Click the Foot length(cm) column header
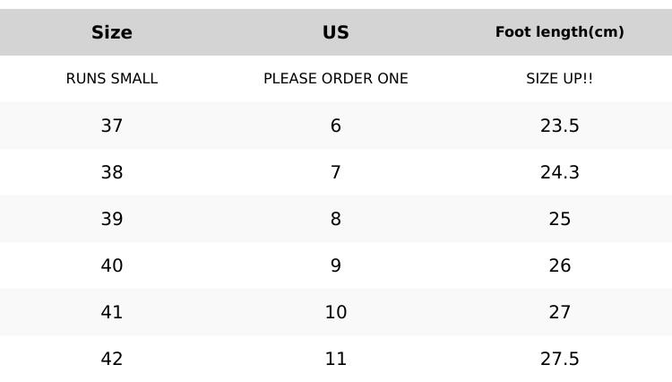The image size is (672, 382). 559,32
